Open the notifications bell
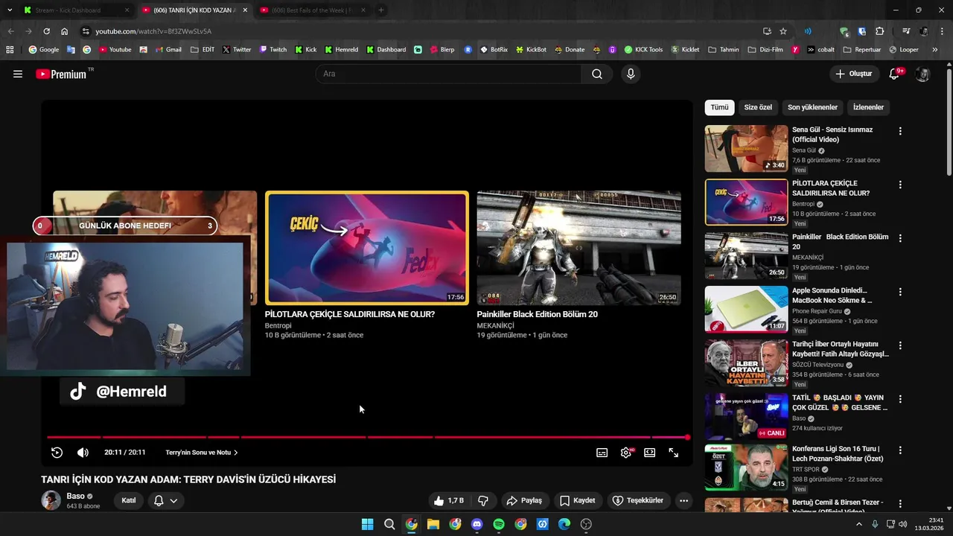This screenshot has height=536, width=953. pyautogui.click(x=895, y=74)
